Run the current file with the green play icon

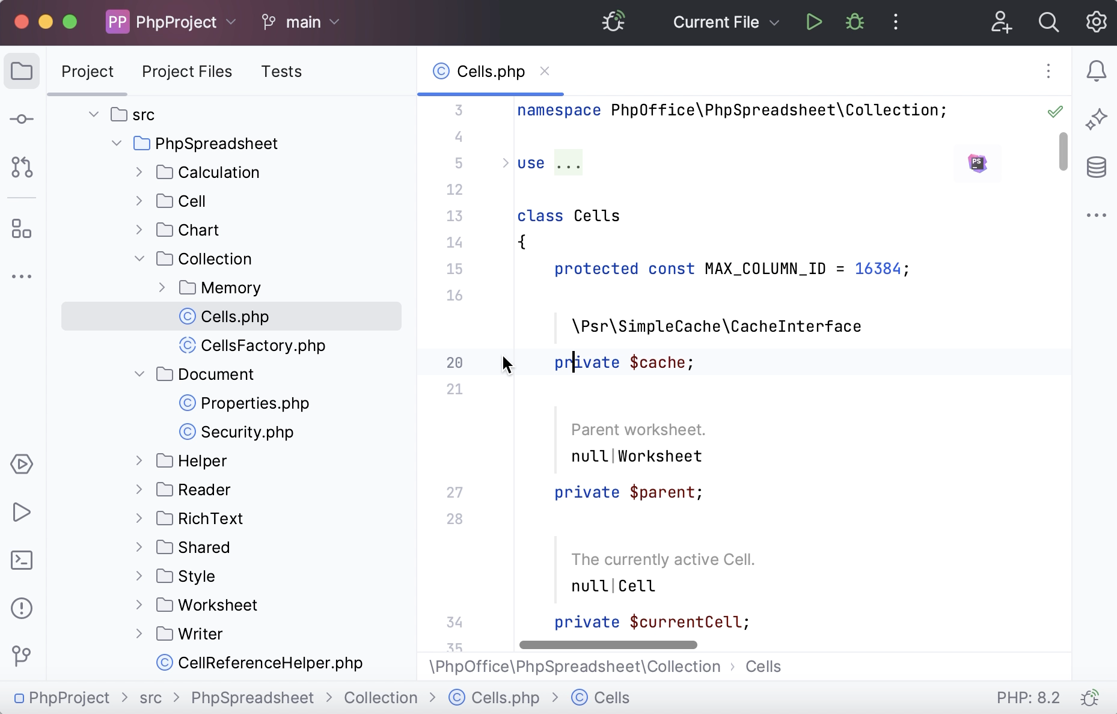[x=814, y=22]
